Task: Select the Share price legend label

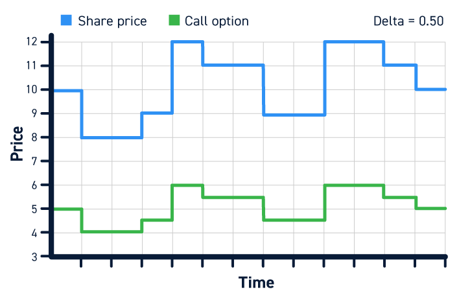Action: coord(112,21)
